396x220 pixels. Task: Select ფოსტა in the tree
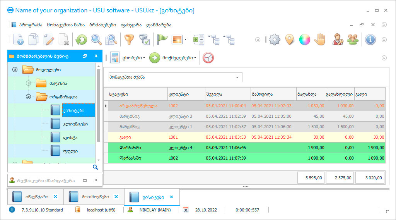[x=70, y=137]
